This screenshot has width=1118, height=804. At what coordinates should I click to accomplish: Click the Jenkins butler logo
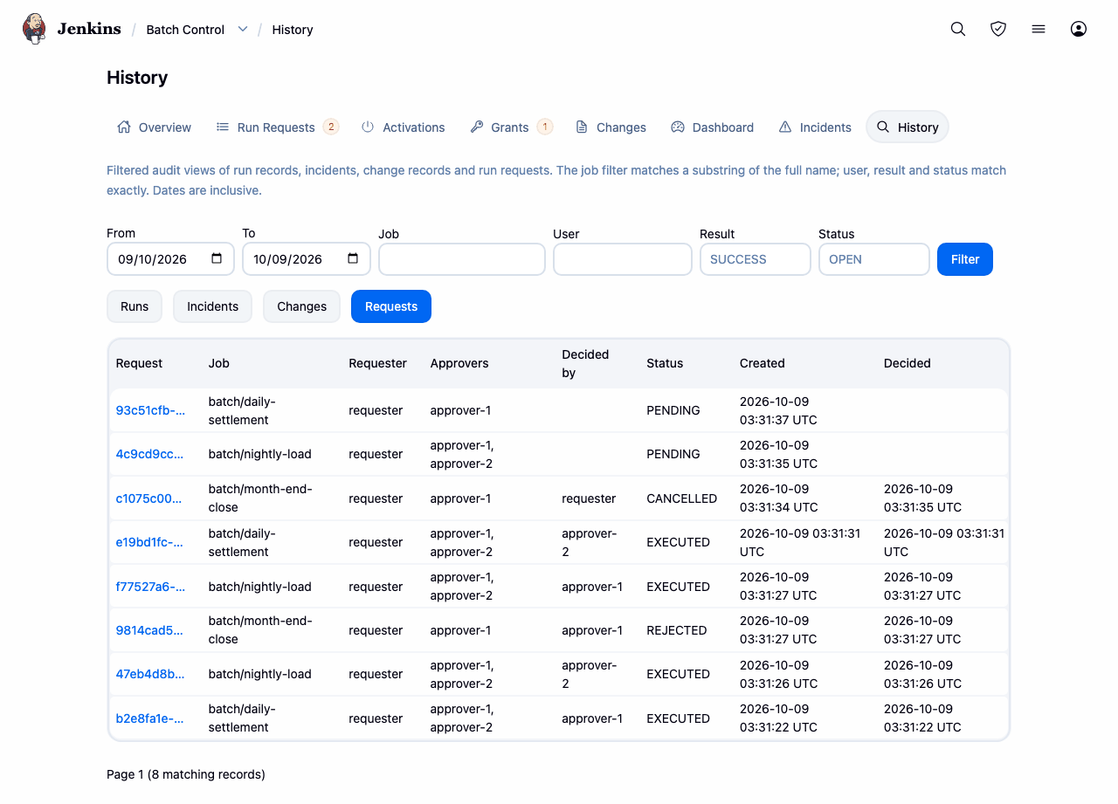34,29
